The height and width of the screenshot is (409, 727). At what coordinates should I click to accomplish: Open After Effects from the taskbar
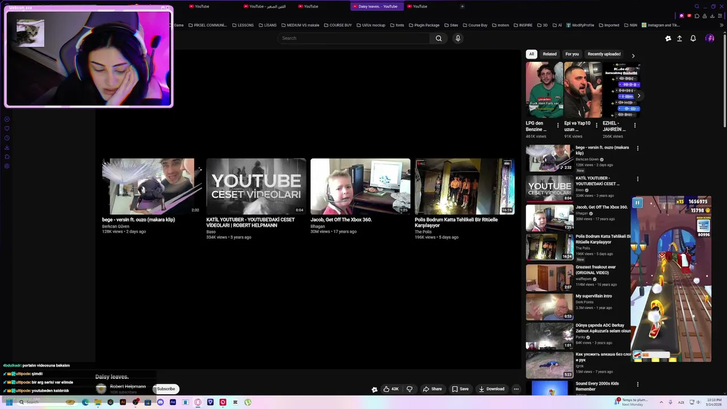[x=173, y=402]
